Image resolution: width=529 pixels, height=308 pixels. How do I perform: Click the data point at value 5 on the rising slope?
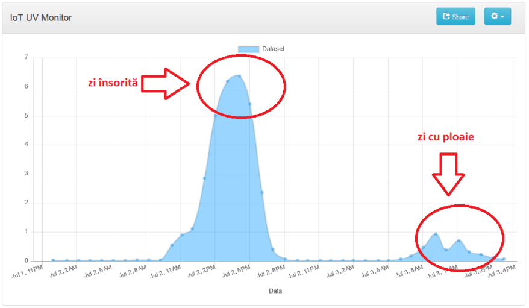coord(216,115)
